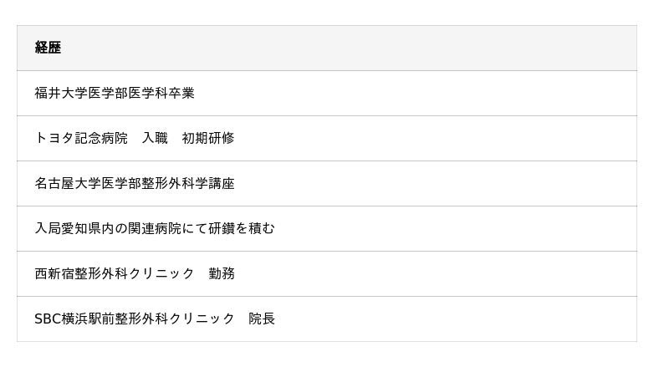Click the SBC text in last row

pyautogui.click(x=48, y=319)
